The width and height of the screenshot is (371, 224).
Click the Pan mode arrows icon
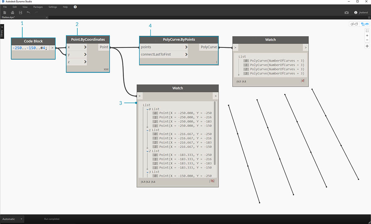tap(367, 46)
